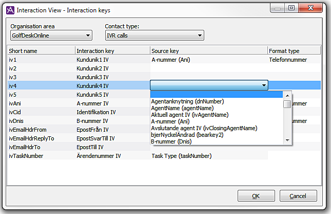This screenshot has height=214, width=331.
Task: Sort by Short name column header
Action: point(41,51)
